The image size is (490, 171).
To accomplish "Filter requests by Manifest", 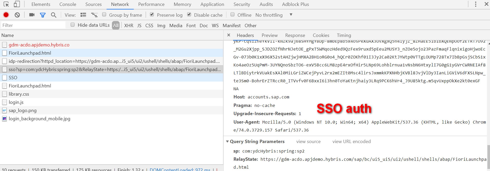I will [x=232, y=26].
